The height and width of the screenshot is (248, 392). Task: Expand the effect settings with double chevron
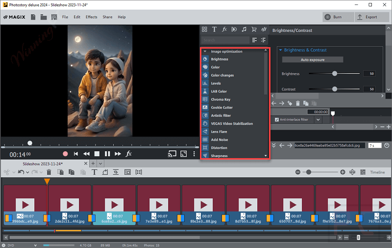point(274,145)
